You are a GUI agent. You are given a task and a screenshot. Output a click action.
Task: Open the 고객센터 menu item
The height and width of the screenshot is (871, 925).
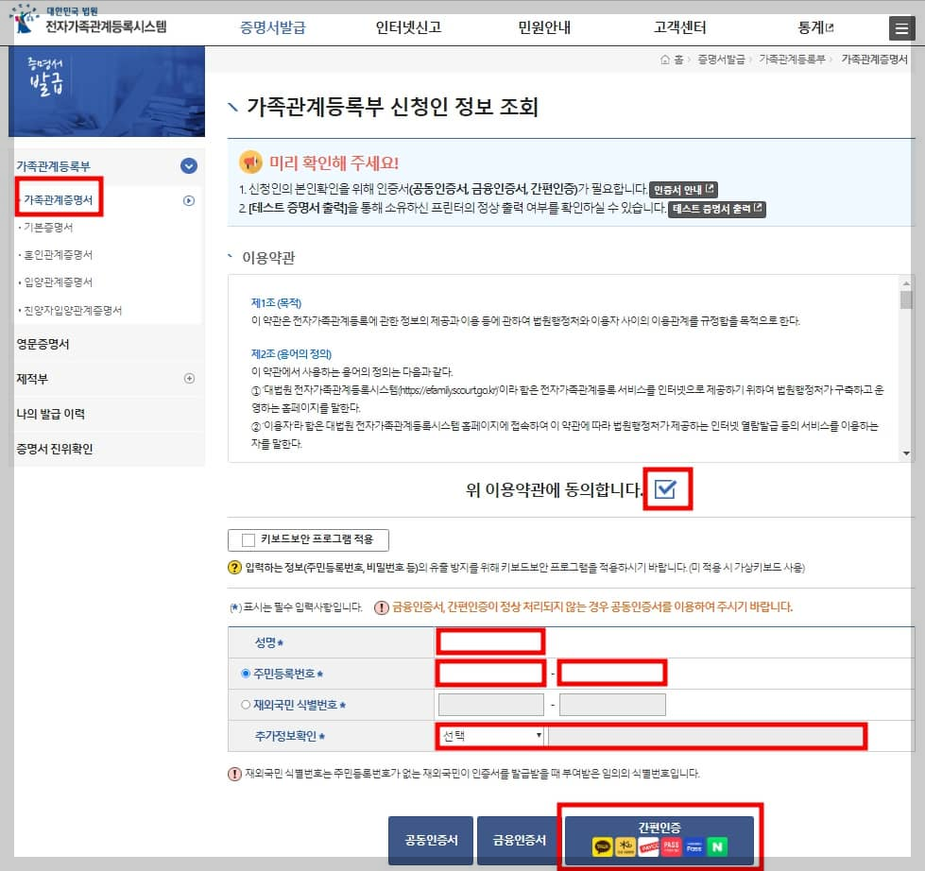click(684, 27)
